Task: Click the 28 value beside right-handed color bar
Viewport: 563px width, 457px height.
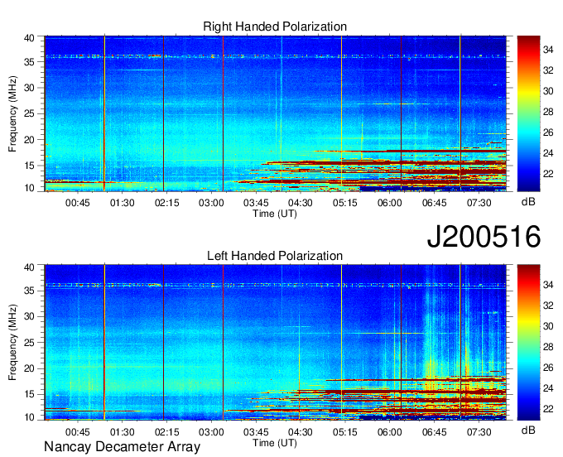Action: pos(548,112)
